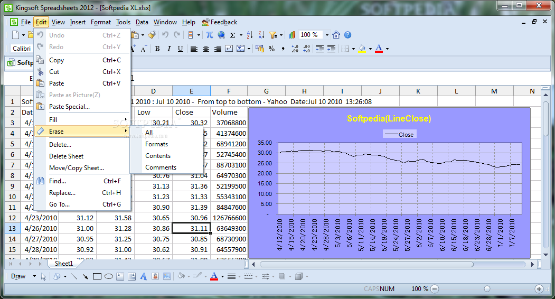The height and width of the screenshot is (299, 555).
Task: Click the AutoSum sigma icon
Action: point(232,35)
